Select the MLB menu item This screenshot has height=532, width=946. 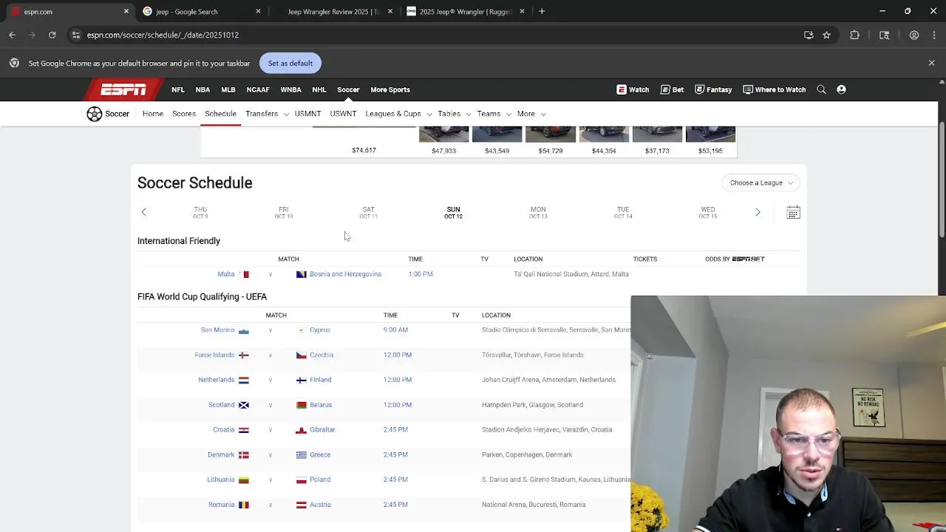click(228, 89)
